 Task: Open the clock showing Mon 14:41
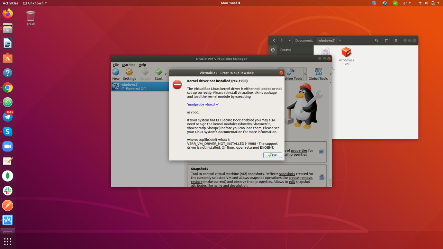tap(230, 3)
